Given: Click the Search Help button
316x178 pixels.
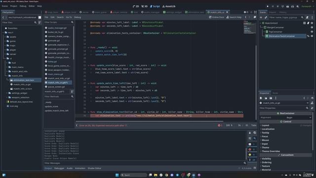Looking at the screenshot, I should coord(234,17).
